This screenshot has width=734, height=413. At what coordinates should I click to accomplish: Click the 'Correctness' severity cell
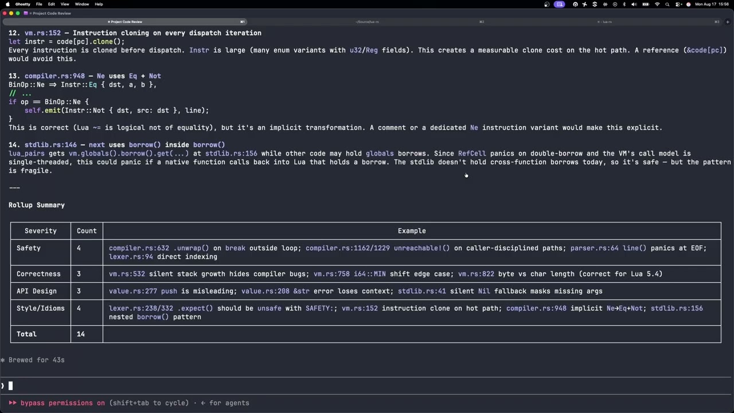[38, 274]
